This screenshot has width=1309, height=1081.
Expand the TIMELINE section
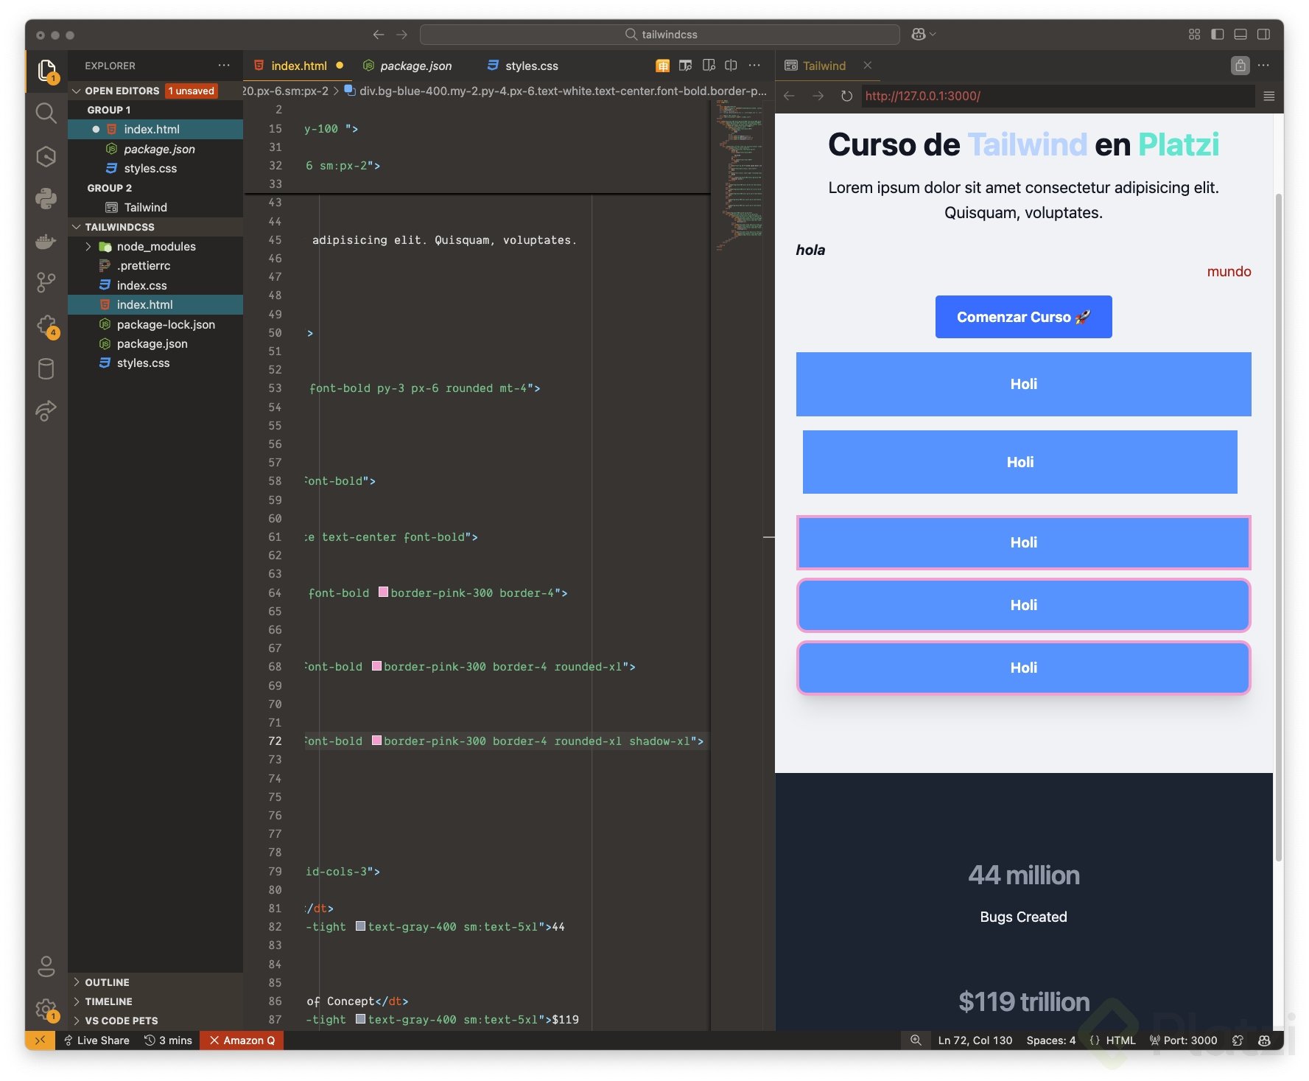(77, 1001)
